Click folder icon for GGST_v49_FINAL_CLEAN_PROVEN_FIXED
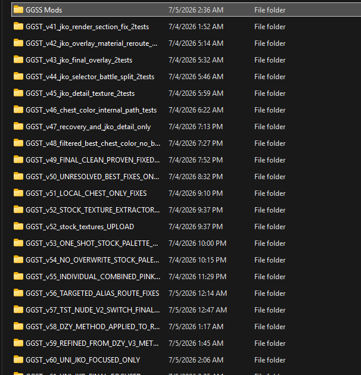The width and height of the screenshot is (361, 375). [x=18, y=160]
